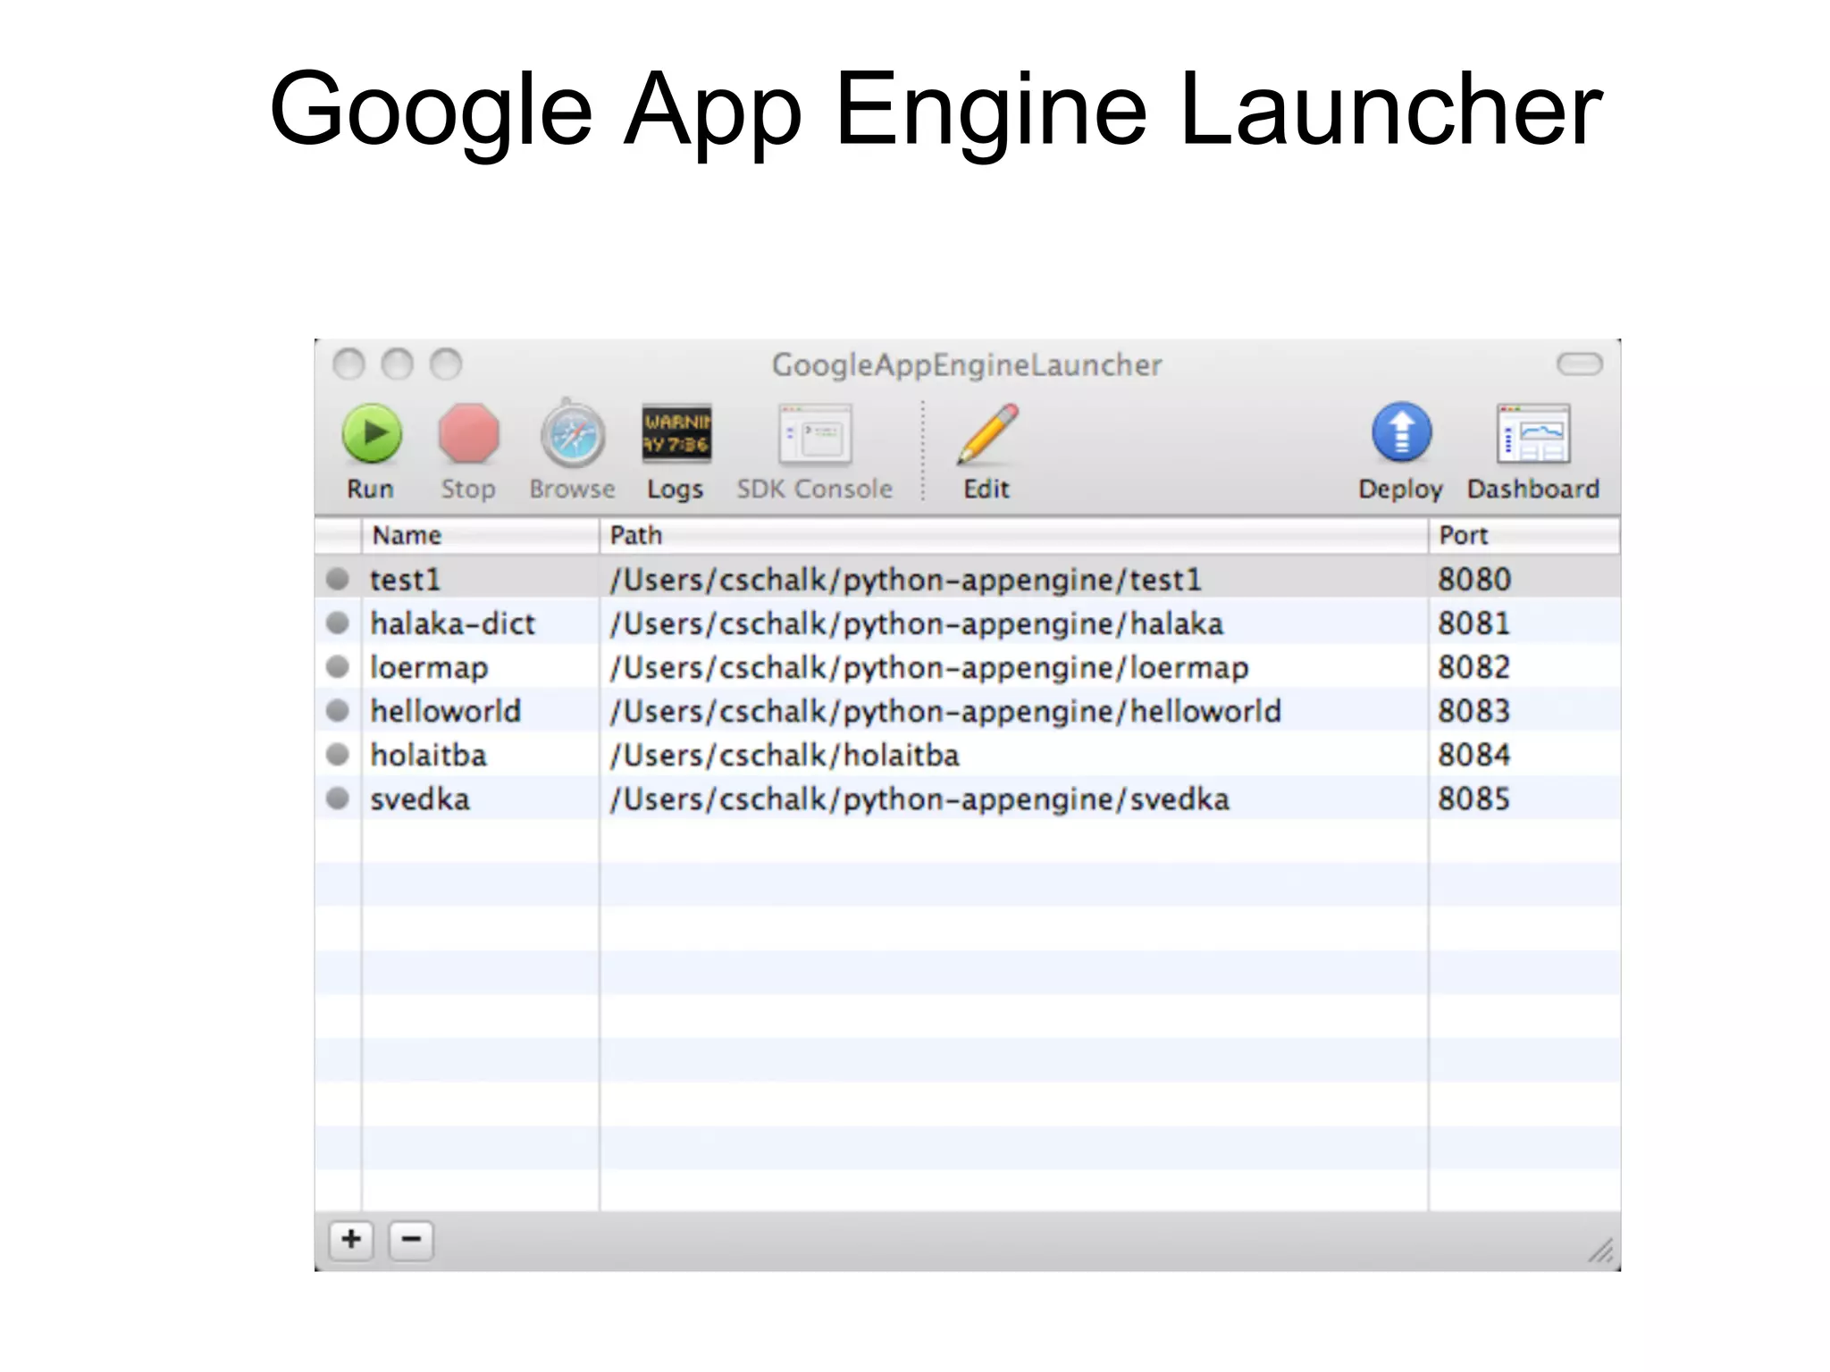This screenshot has width=1830, height=1372.
Task: Click the third window control button to zoom
Action: point(446,364)
